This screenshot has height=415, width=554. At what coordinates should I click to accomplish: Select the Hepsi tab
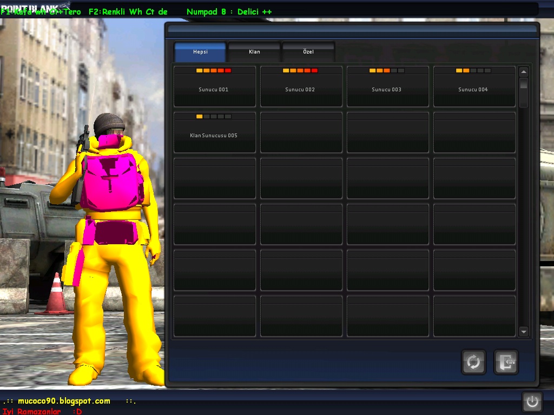coord(200,52)
